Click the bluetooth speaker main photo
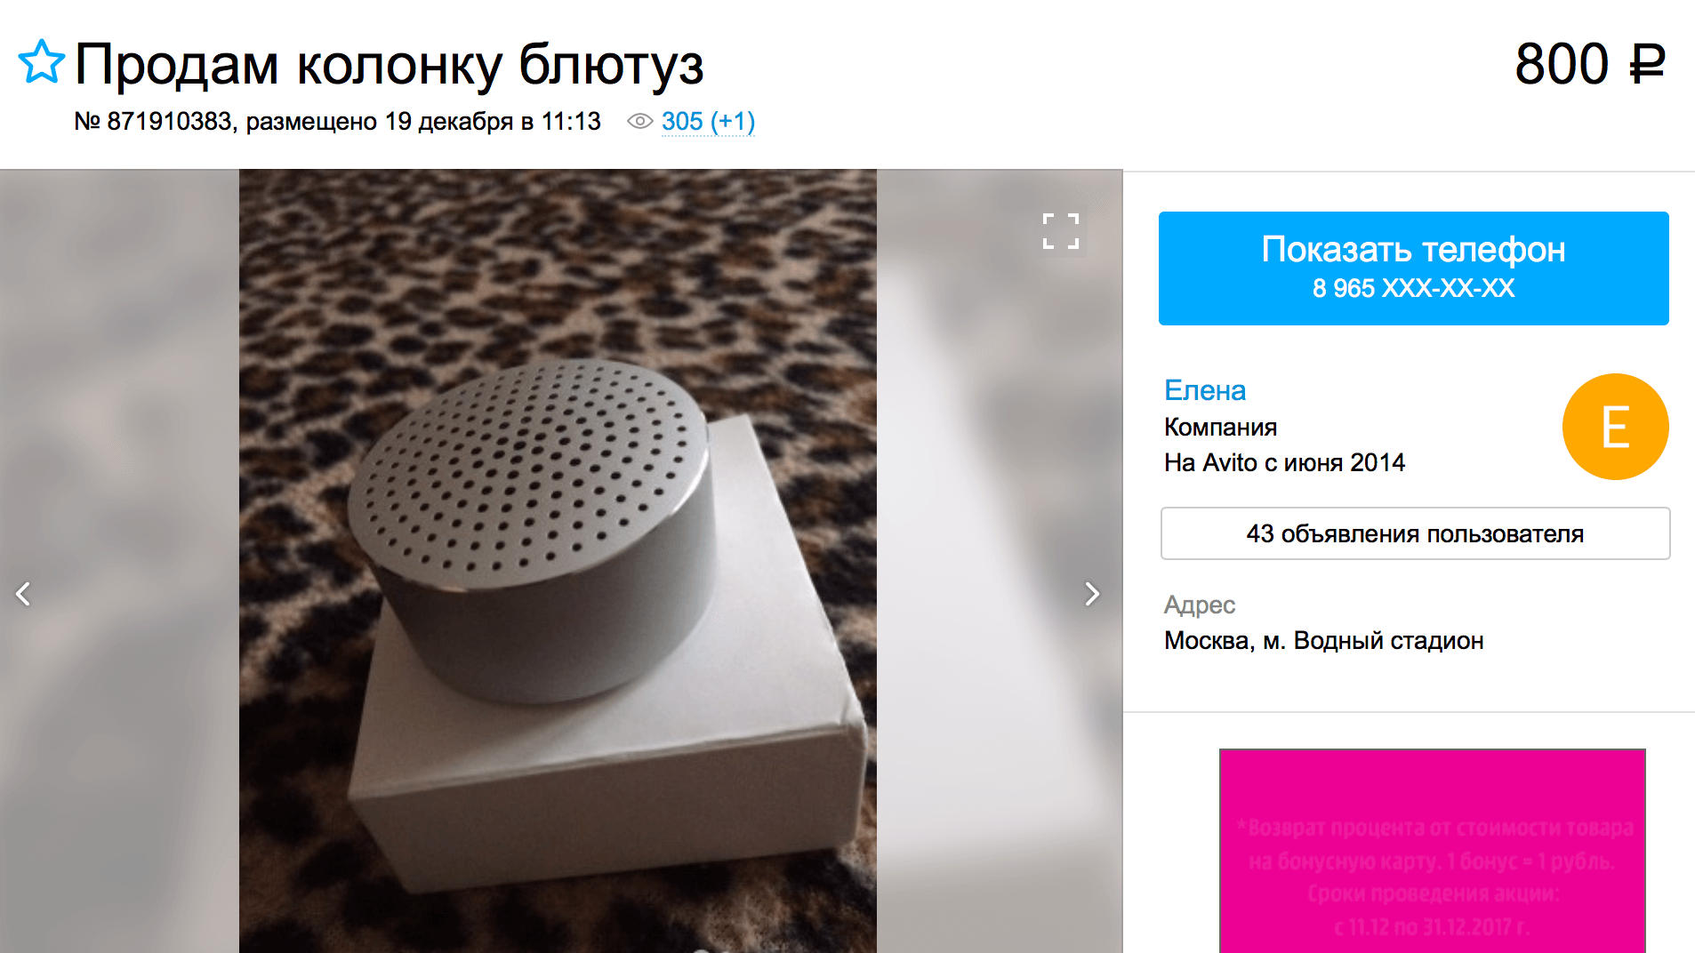This screenshot has width=1695, height=953. click(x=558, y=561)
